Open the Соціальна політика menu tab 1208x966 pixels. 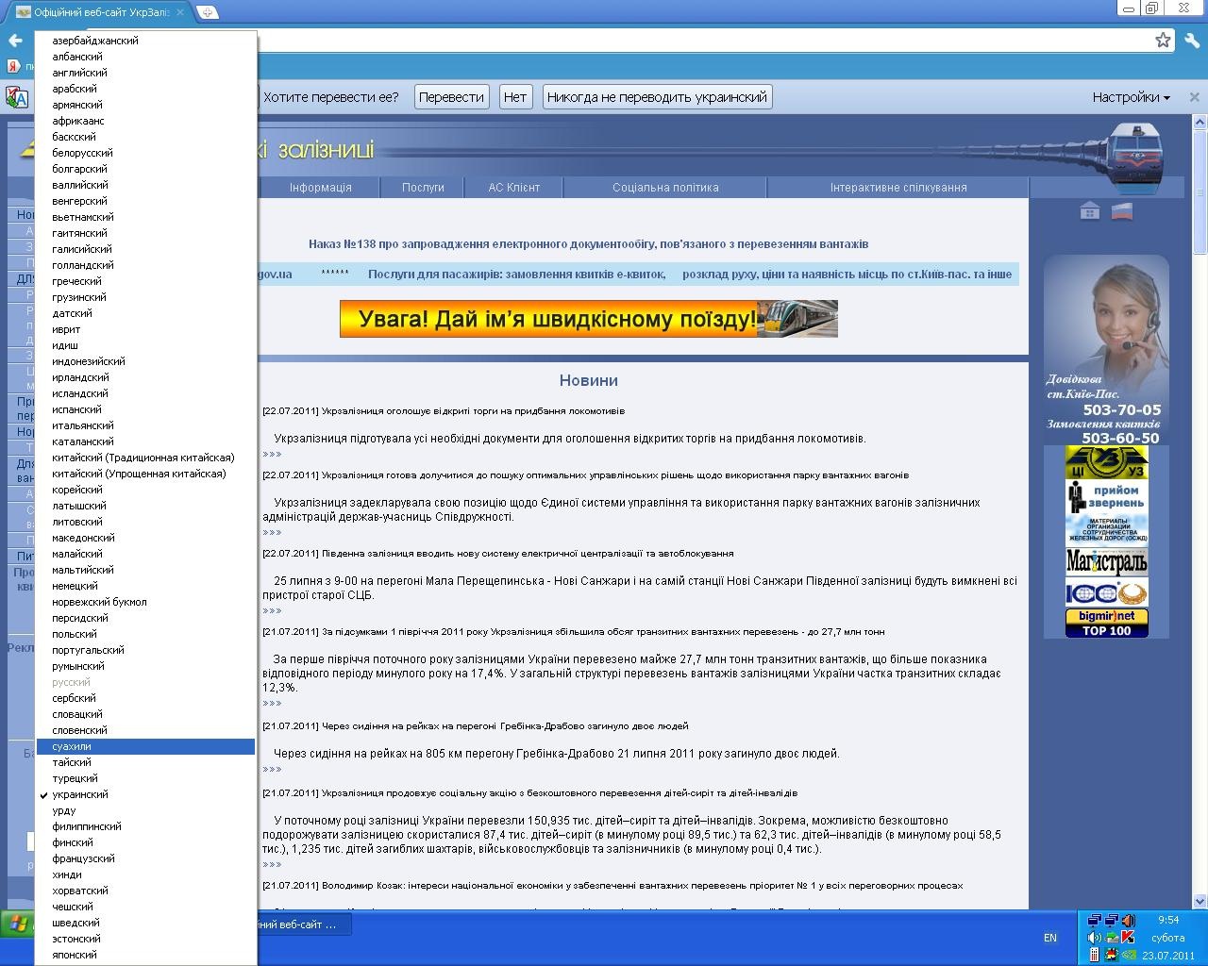[x=665, y=188]
